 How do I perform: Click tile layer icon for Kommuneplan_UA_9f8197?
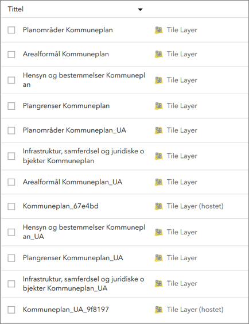[159, 310]
